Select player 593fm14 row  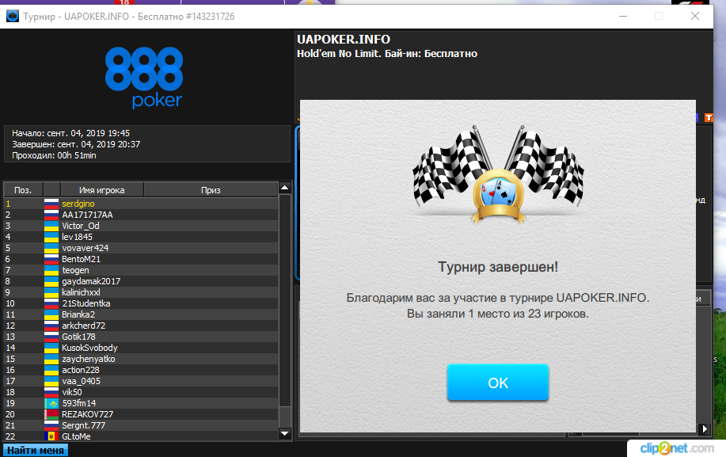pyautogui.click(x=141, y=403)
